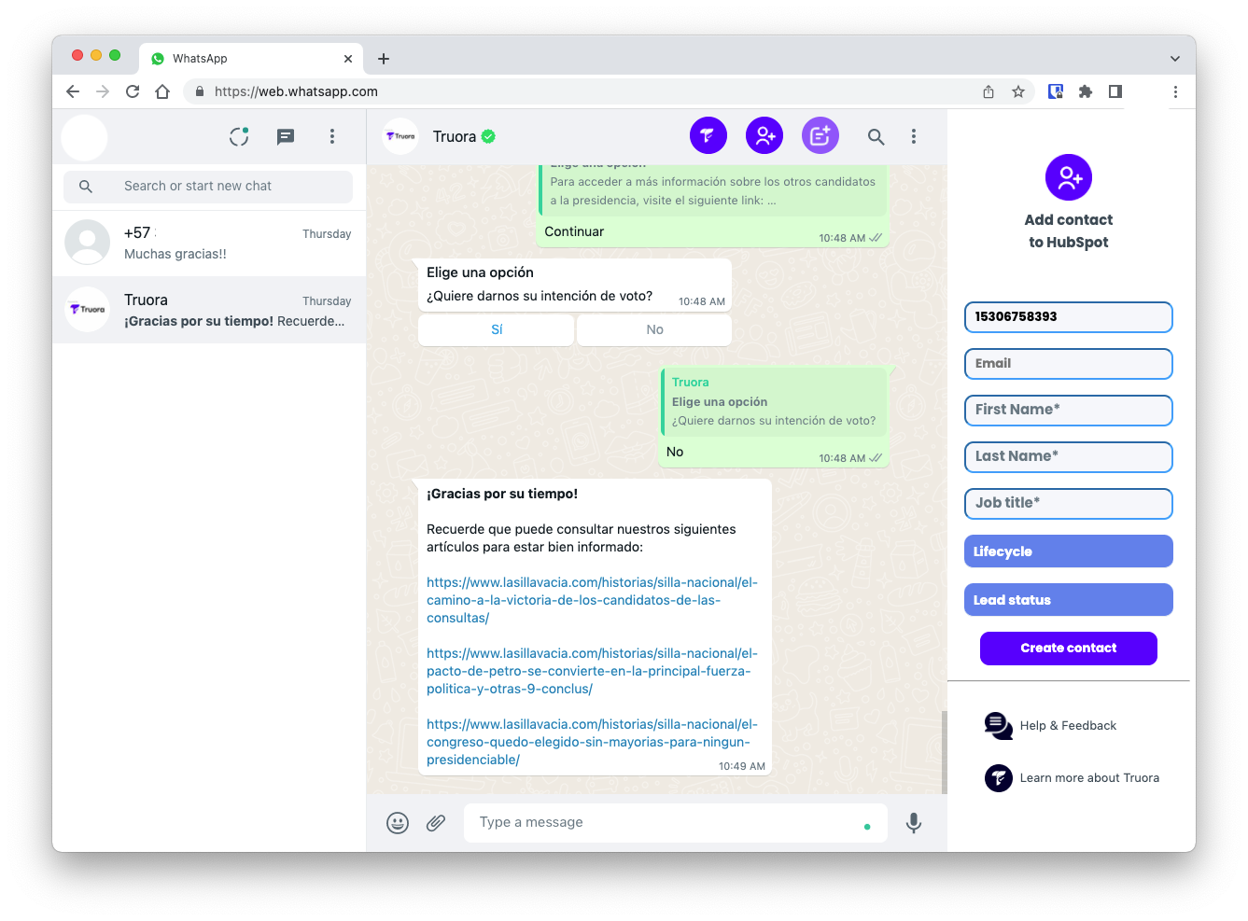Open the Truora extension icon in toolbar
Viewport: 1248px width, 921px height.
[x=1056, y=91]
